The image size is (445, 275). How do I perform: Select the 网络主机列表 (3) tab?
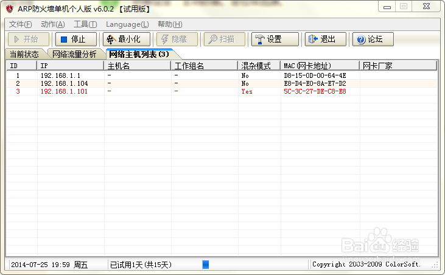point(139,54)
